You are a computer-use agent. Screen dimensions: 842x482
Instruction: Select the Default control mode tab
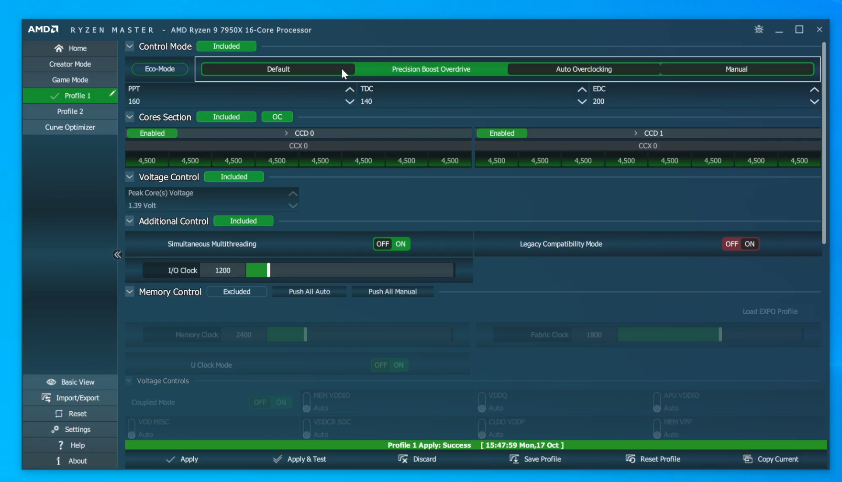(278, 69)
